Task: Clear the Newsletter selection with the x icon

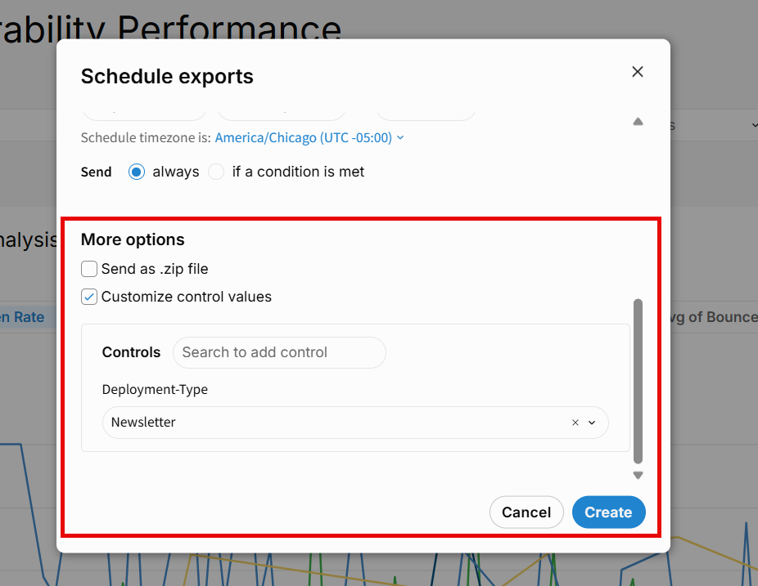Action: (575, 423)
